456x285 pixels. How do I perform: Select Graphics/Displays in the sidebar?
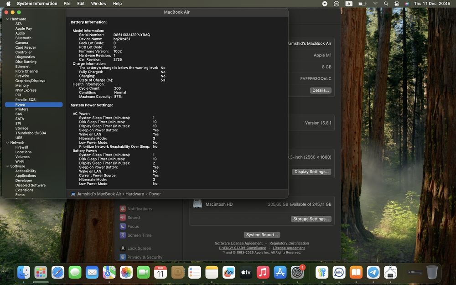30,81
